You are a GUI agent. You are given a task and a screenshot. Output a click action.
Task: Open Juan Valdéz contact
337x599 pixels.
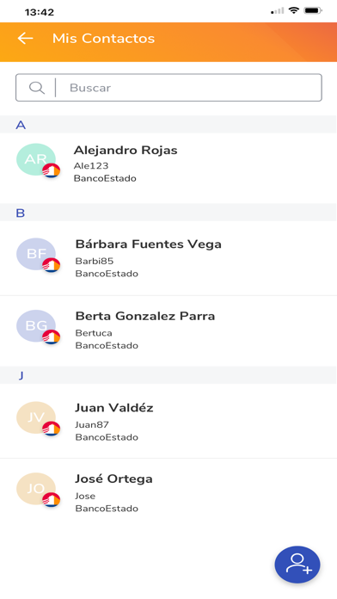[168, 422]
